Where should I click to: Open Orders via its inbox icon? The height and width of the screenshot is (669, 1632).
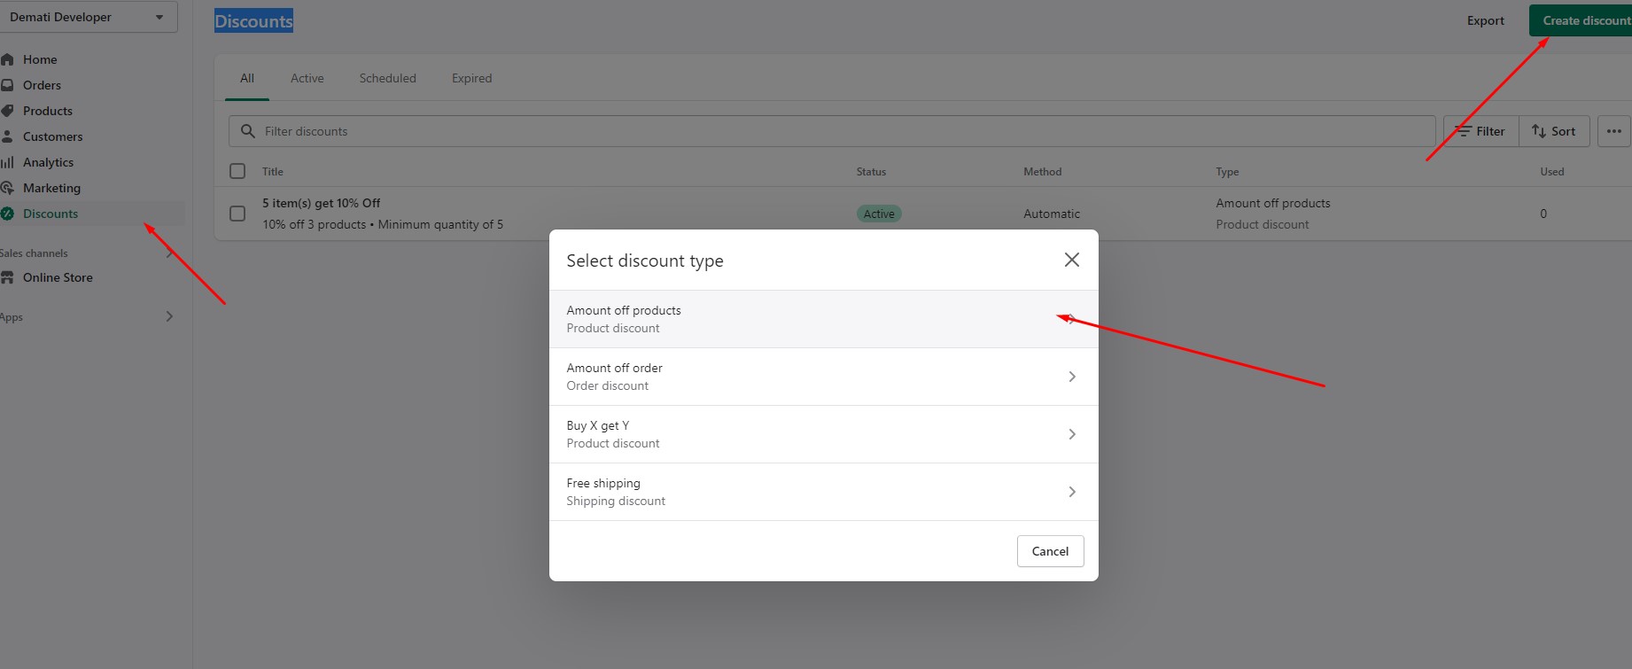click(7, 85)
